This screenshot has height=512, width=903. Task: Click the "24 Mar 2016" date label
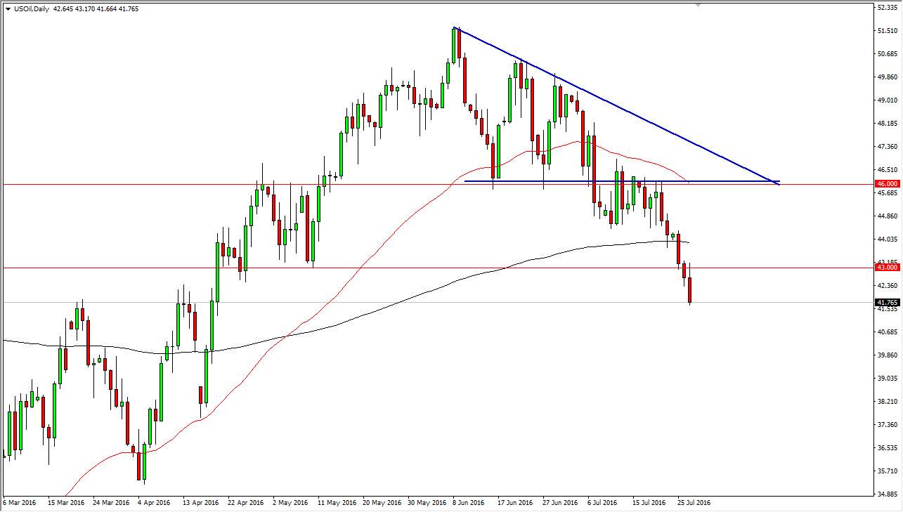pyautogui.click(x=111, y=503)
